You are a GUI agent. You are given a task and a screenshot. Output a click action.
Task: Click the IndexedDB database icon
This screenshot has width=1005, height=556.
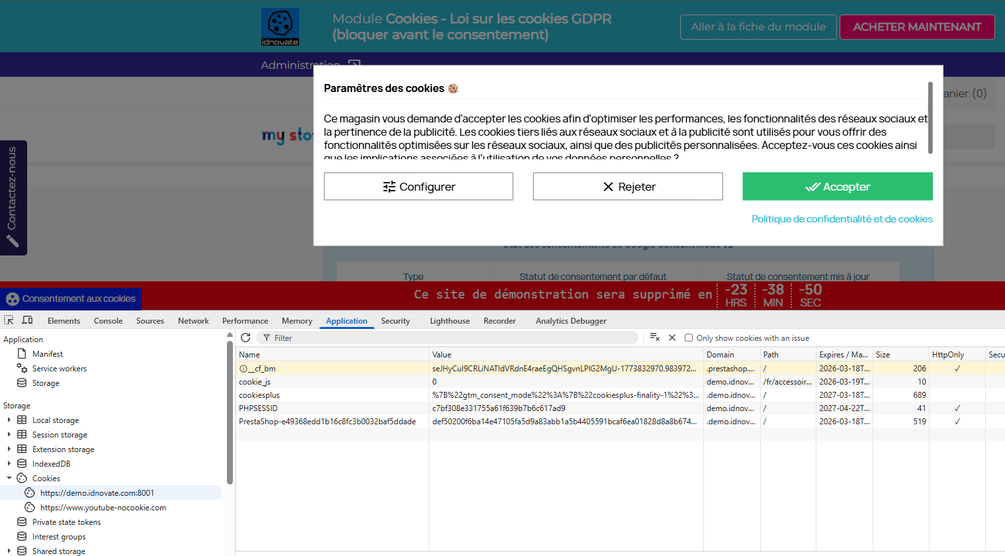(22, 463)
